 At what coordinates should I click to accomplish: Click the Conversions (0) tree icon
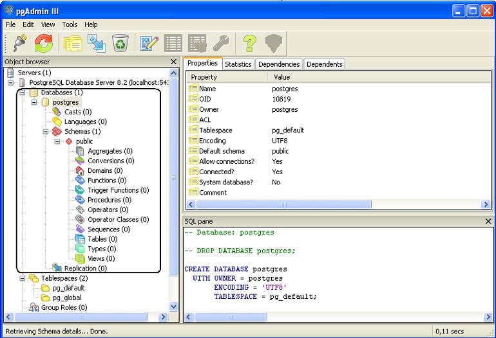pyautogui.click(x=80, y=161)
